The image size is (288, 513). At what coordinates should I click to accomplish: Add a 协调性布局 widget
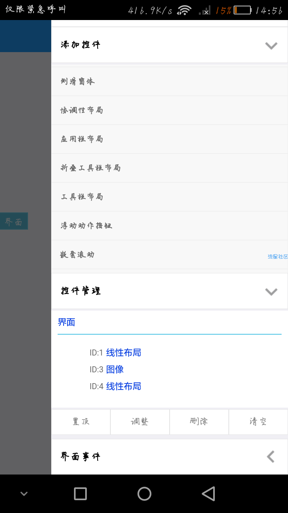click(x=170, y=110)
